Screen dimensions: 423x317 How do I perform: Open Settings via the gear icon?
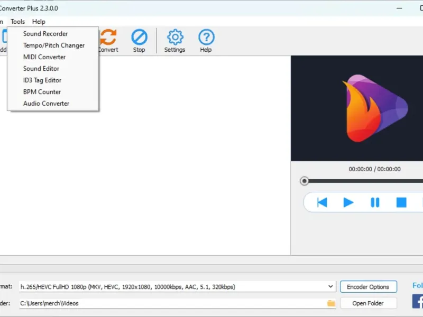tap(175, 37)
